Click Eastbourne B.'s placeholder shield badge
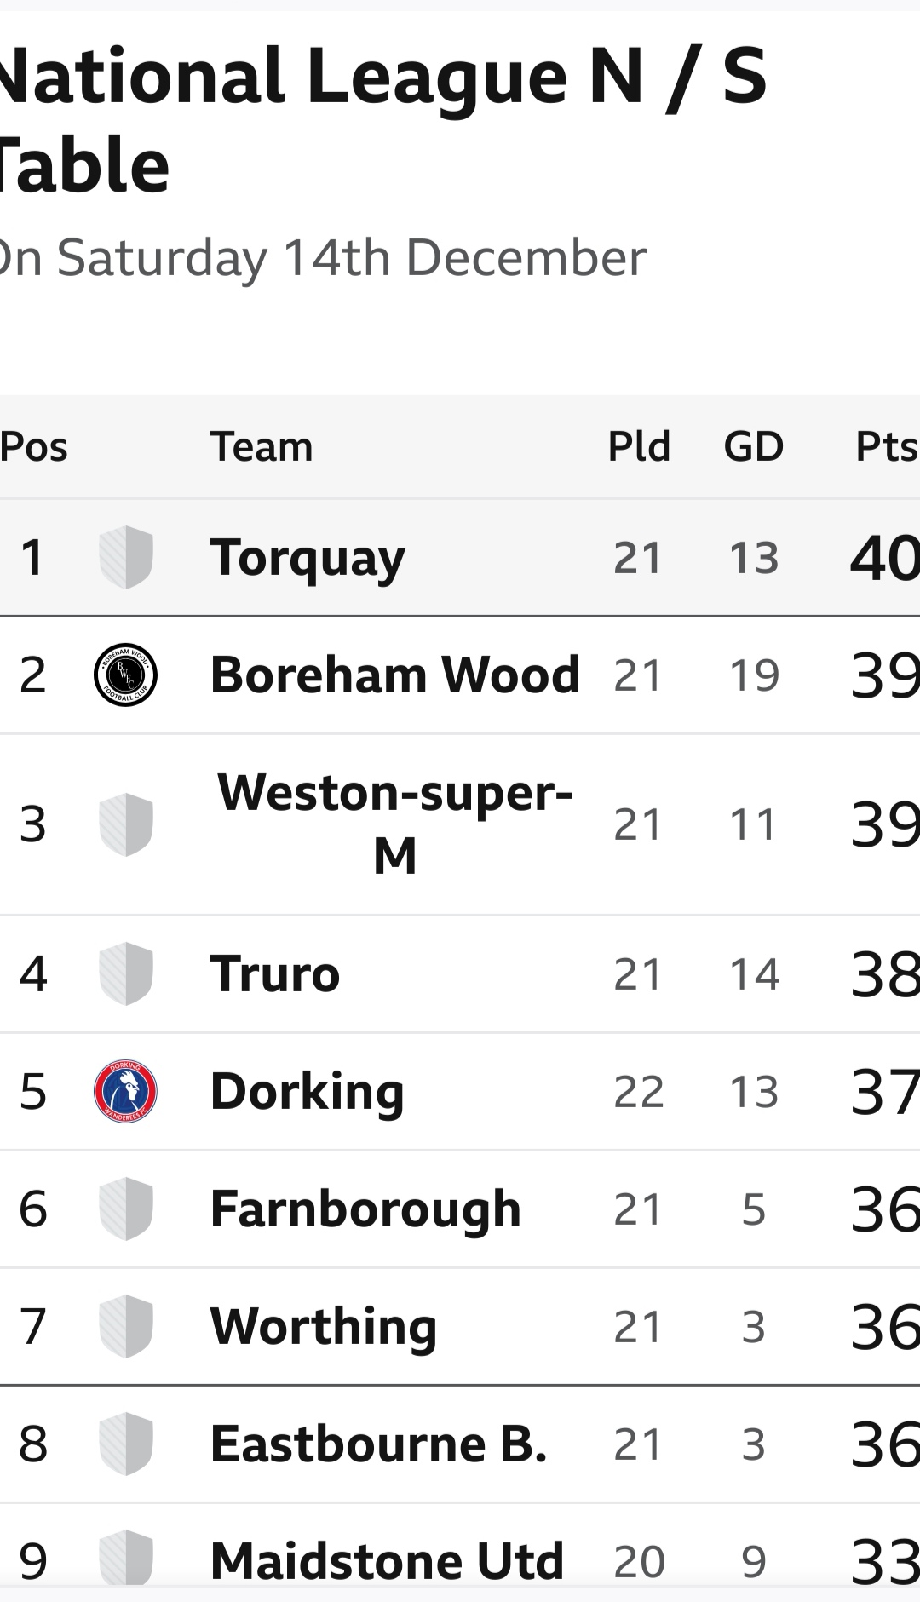The width and height of the screenshot is (920, 1602). pyautogui.click(x=126, y=1444)
